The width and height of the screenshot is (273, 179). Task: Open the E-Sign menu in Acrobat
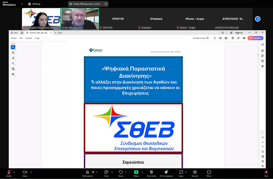pos(37,38)
